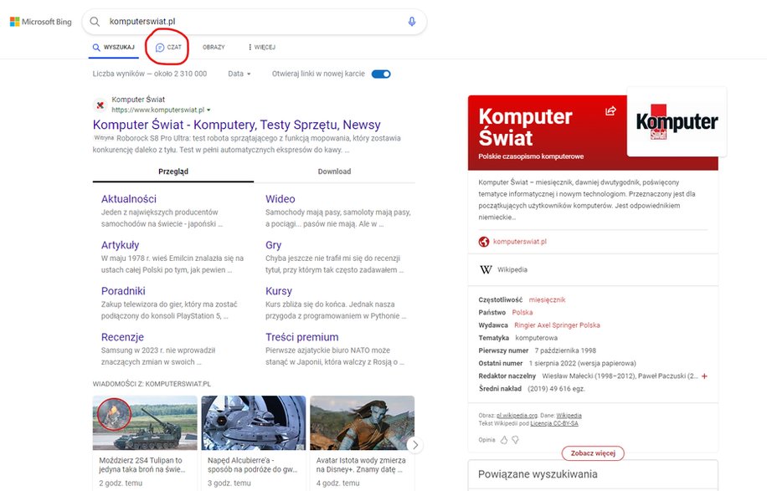This screenshot has width=767, height=491.
Task: Click the thumbs up opinion icon
Action: (504, 440)
